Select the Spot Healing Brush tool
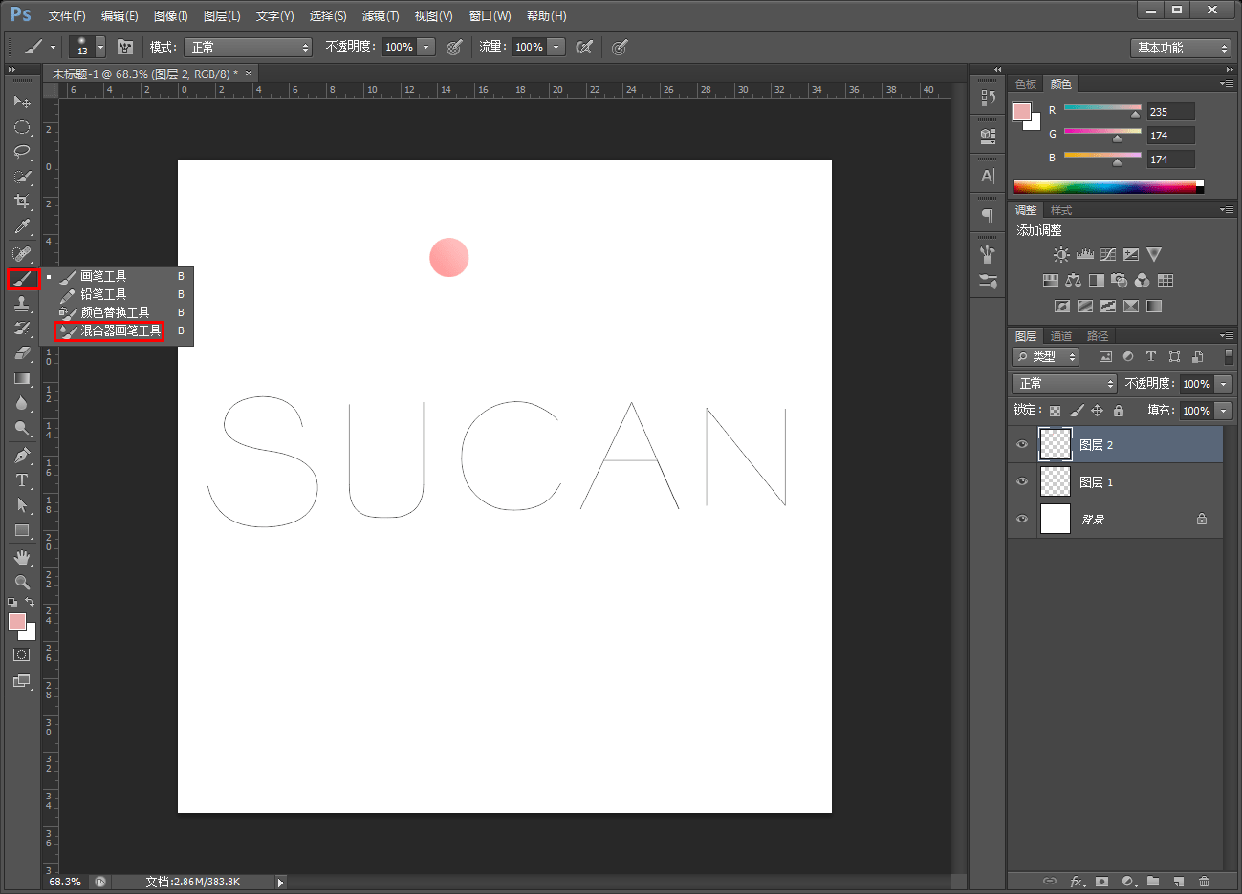This screenshot has width=1242, height=894. point(22,253)
